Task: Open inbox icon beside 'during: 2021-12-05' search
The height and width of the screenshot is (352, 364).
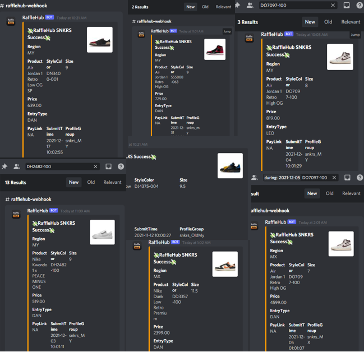Action: [x=347, y=178]
